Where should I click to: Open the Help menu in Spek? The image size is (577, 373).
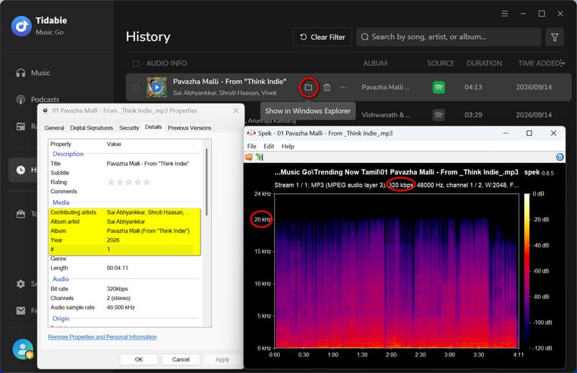pyautogui.click(x=288, y=146)
